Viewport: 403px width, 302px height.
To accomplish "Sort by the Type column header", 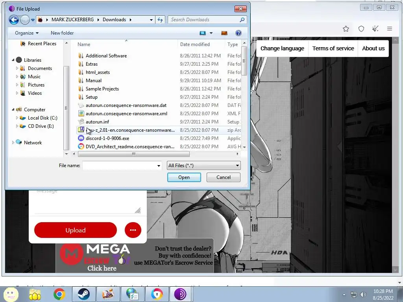I will [233, 44].
